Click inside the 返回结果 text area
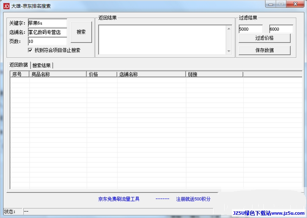Image resolution: width=307 pixels, height=218 pixels. point(162,39)
